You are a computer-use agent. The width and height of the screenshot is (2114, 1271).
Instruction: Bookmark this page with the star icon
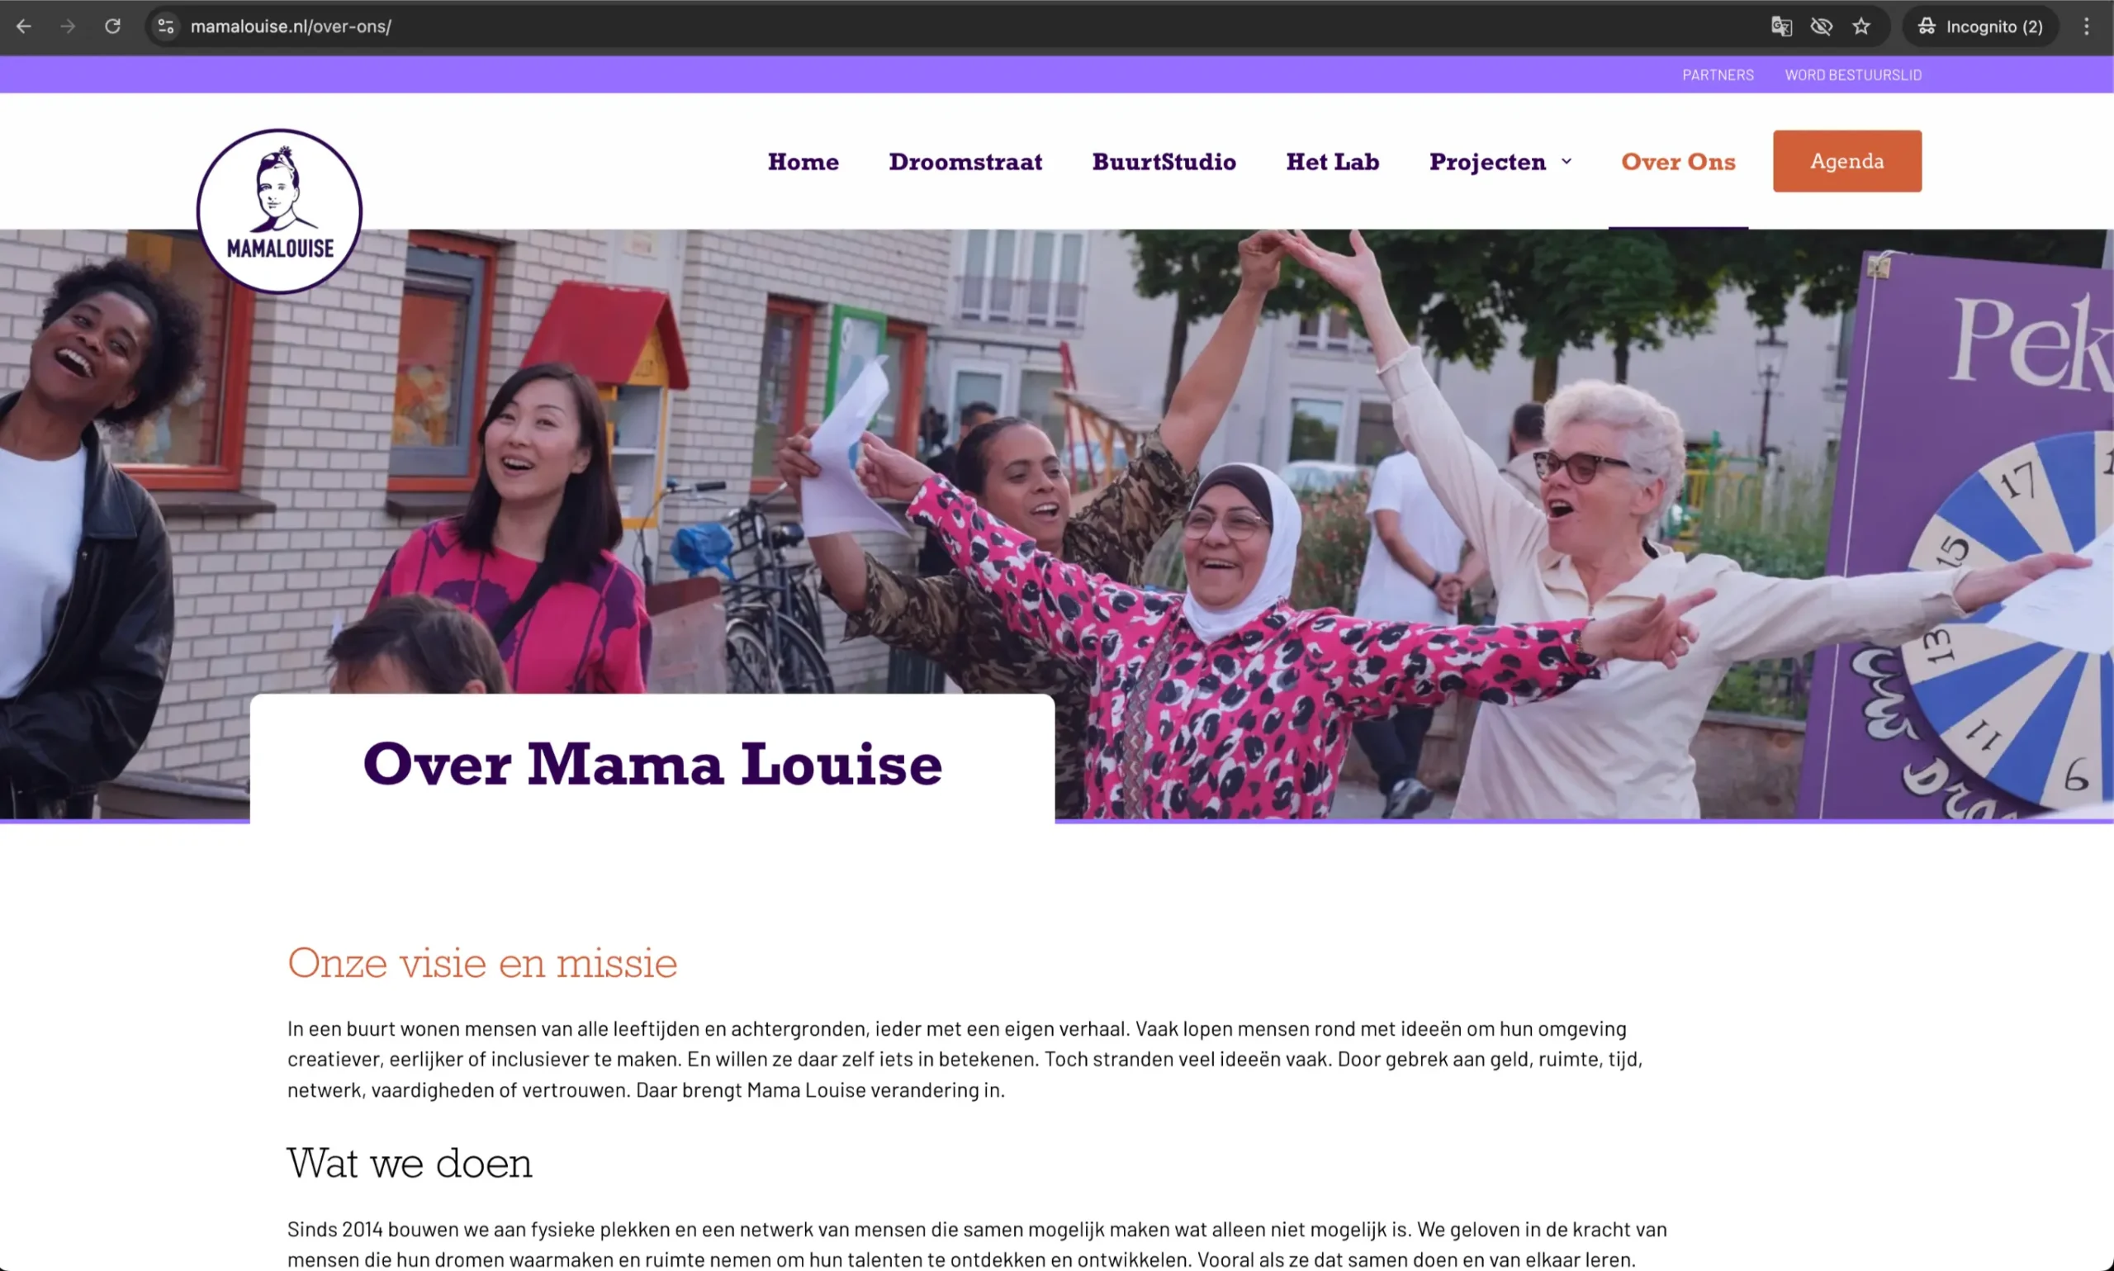pos(1861,26)
